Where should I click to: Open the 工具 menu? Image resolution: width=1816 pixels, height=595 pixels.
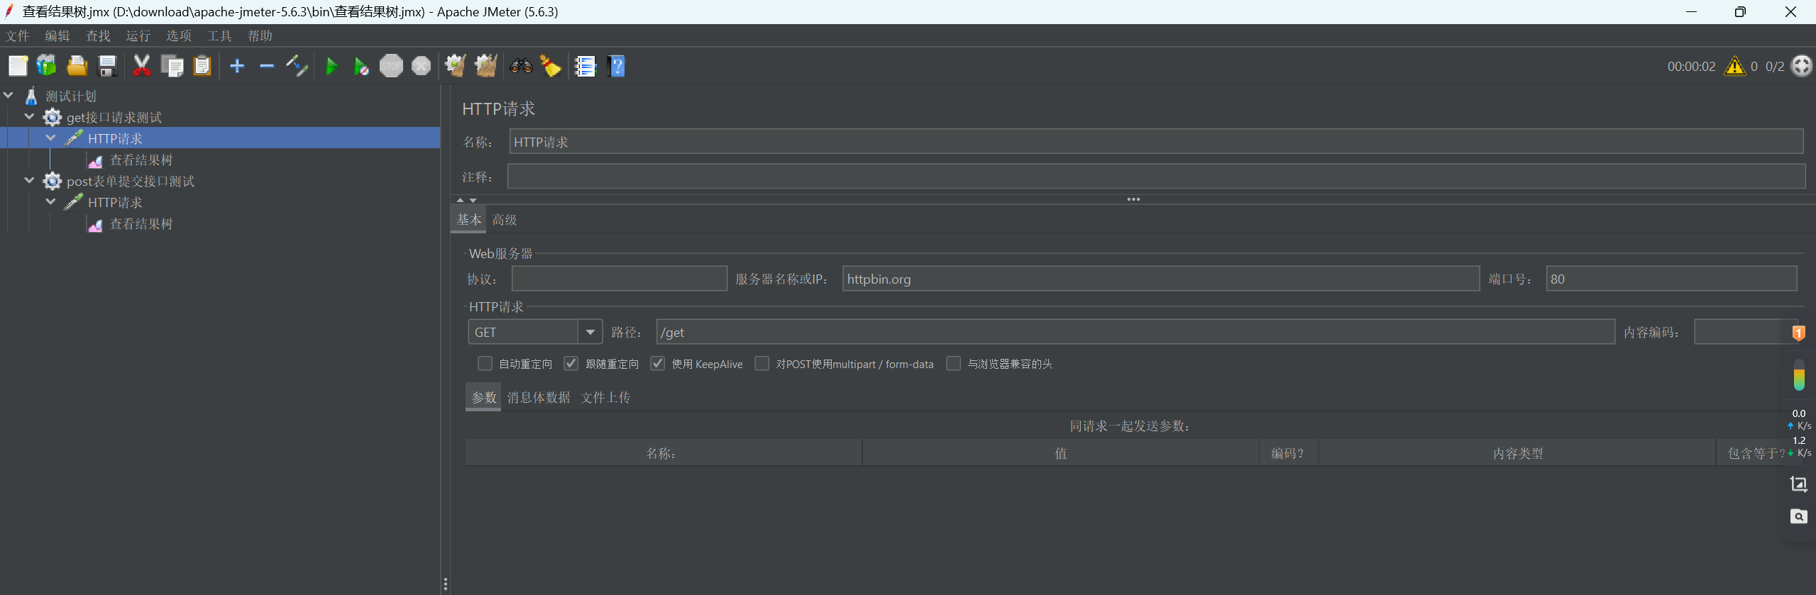[x=219, y=35]
